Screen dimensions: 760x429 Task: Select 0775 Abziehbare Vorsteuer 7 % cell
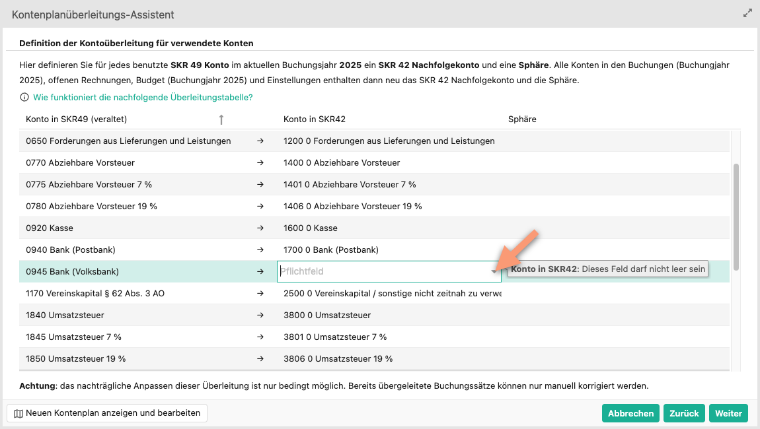pyautogui.click(x=89, y=185)
